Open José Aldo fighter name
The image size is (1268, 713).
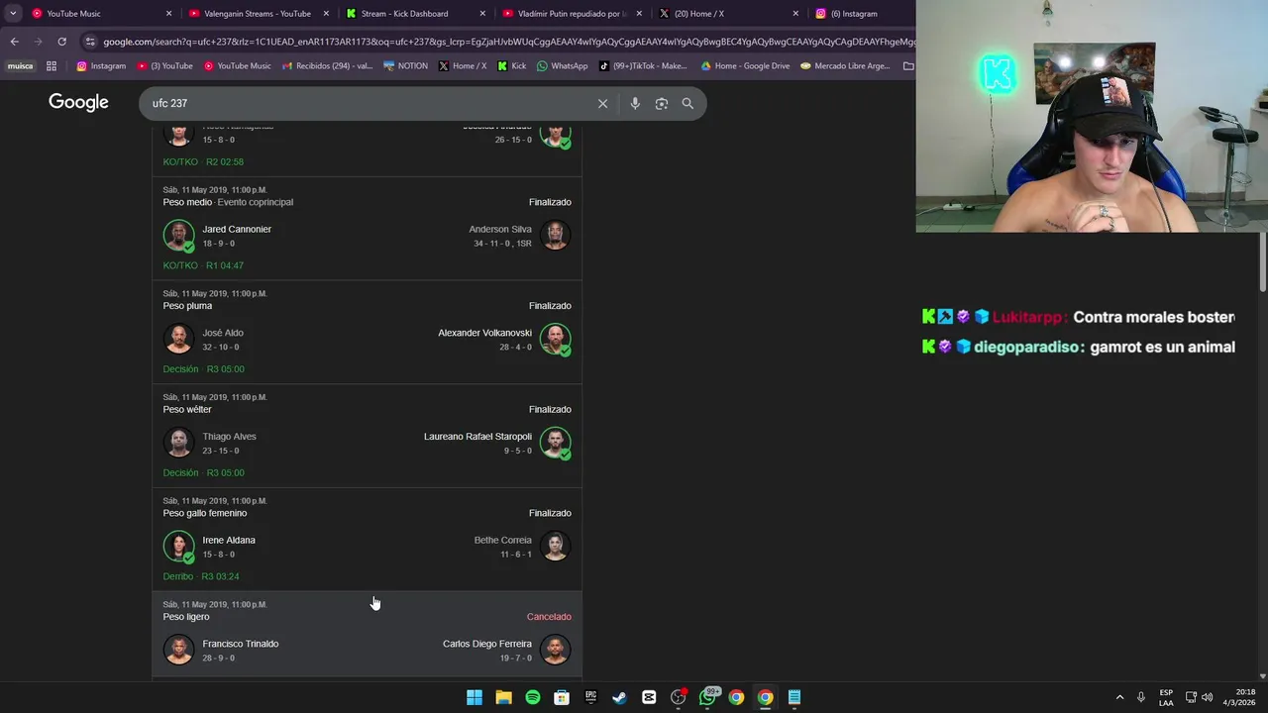[x=223, y=333]
